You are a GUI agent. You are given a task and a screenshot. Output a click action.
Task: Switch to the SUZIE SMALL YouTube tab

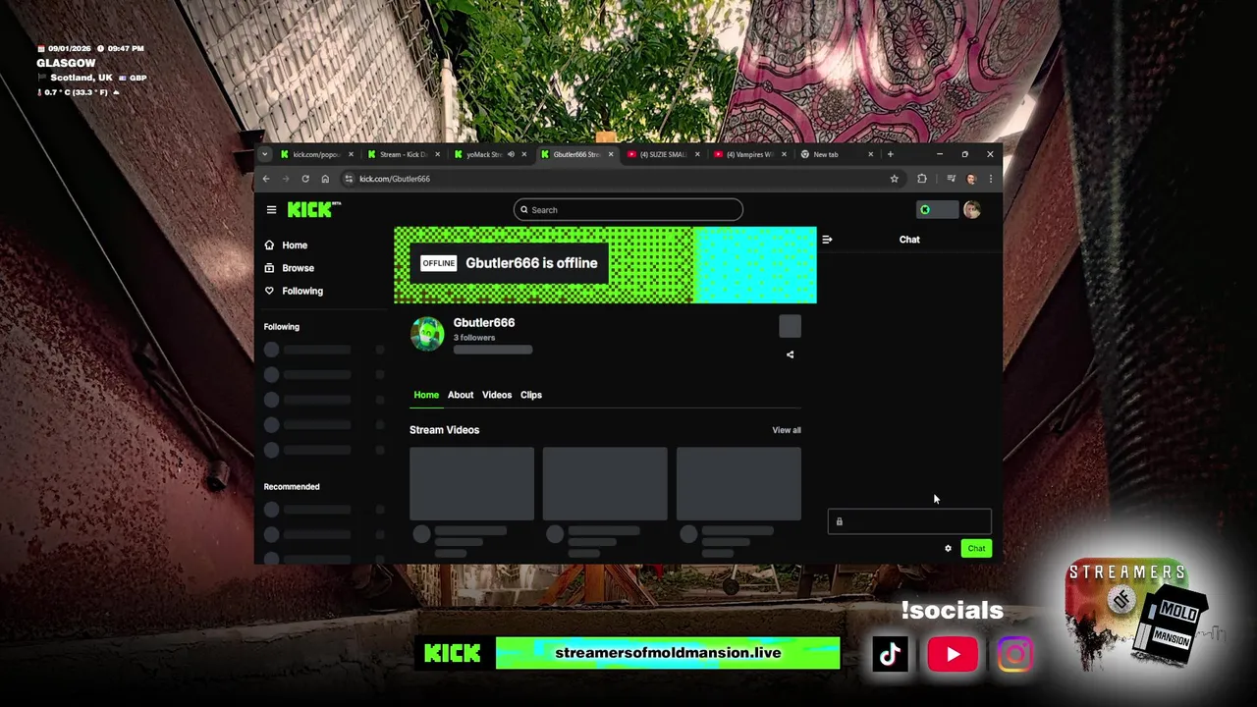pos(662,154)
